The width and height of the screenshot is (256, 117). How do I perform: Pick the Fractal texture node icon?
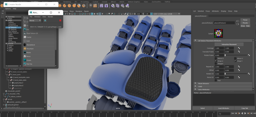[25, 37]
